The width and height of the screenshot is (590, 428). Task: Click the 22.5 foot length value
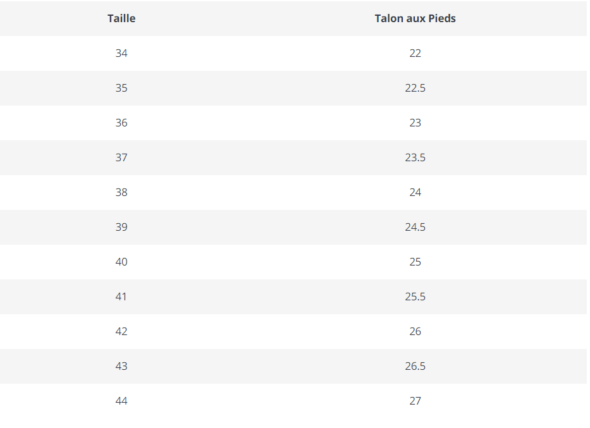tap(415, 88)
